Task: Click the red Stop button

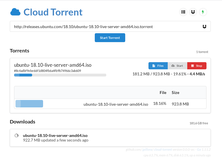Action: (197, 66)
